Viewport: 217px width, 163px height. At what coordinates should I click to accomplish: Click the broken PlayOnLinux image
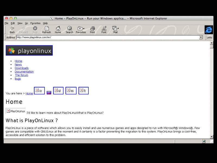(x=16, y=111)
